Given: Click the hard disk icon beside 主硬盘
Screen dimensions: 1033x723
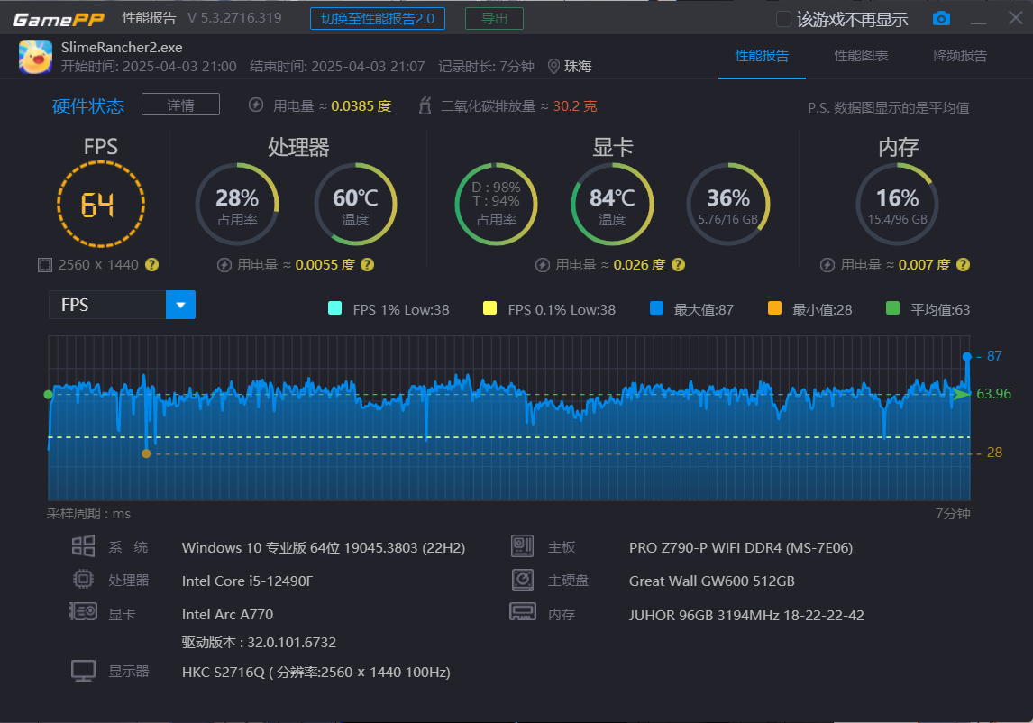Looking at the screenshot, I should [x=523, y=580].
